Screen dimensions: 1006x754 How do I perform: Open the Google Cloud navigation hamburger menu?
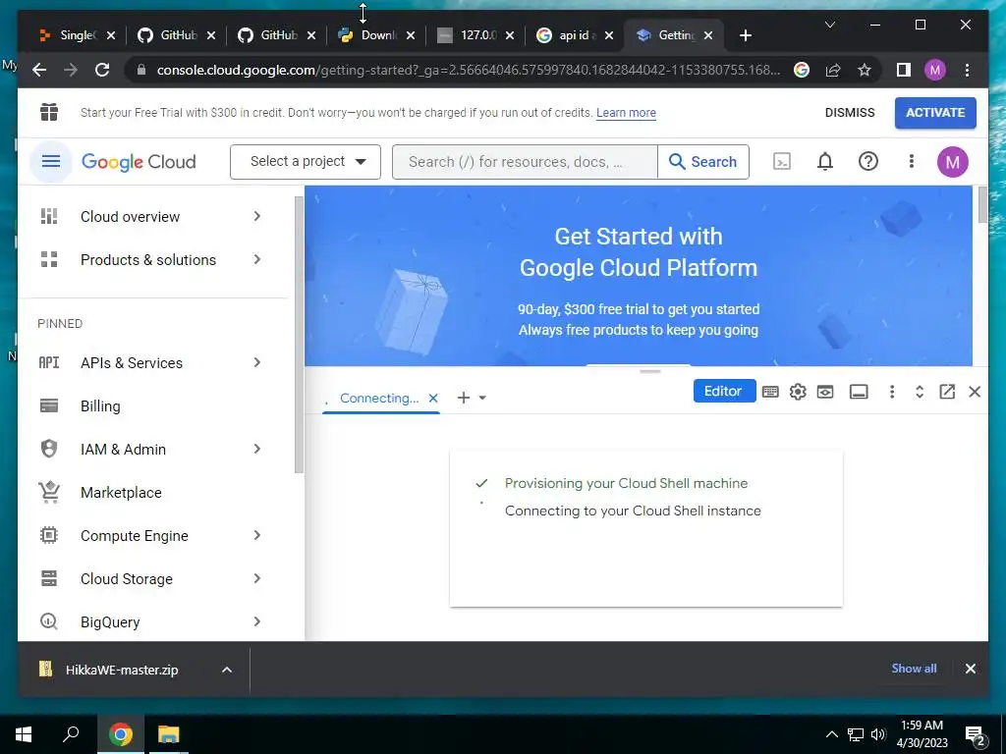[51, 161]
